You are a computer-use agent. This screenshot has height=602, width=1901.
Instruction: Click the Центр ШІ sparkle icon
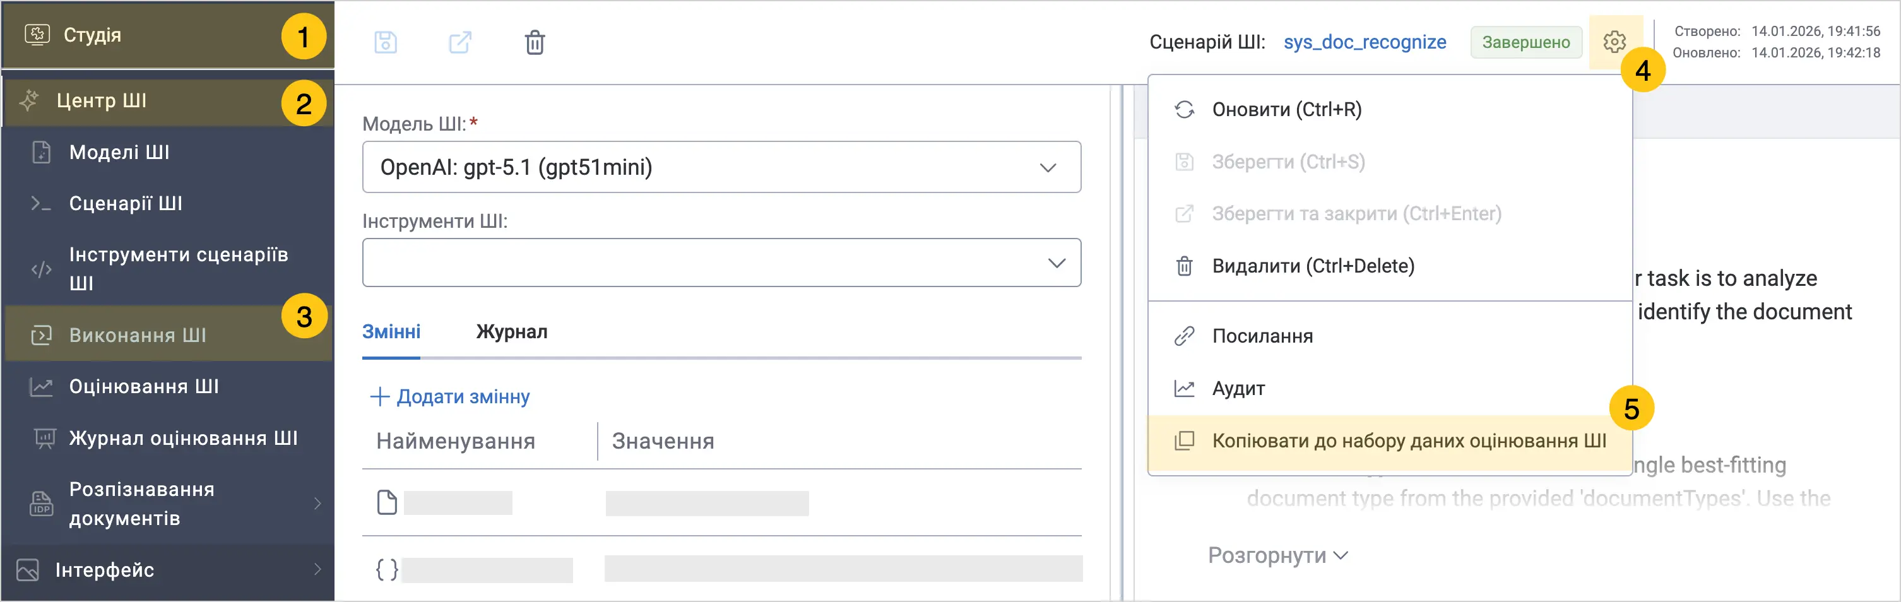[x=29, y=100]
